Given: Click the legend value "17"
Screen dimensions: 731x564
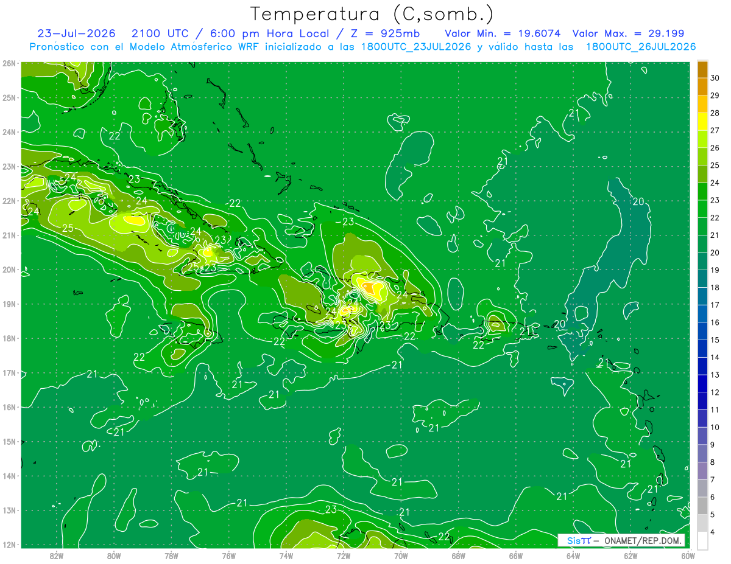Looking at the screenshot, I should pos(715,305).
